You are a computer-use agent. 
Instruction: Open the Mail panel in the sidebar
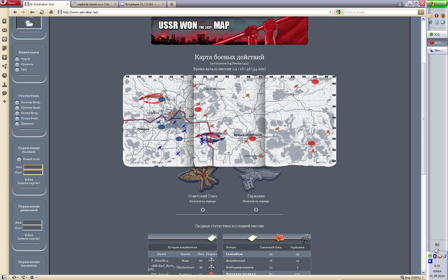pos(5,30)
